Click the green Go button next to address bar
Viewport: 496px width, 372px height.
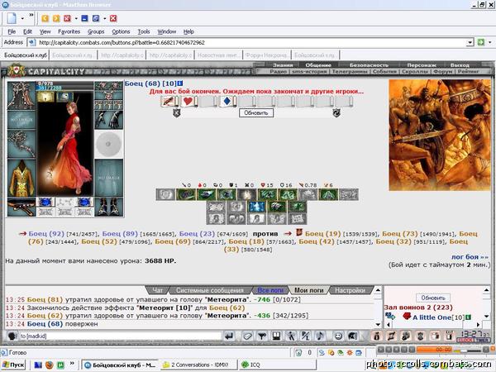click(481, 42)
